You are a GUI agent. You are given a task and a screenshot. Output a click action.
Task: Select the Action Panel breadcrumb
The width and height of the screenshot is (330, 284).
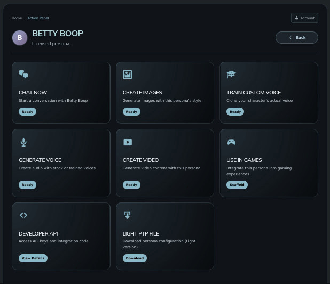tap(38, 18)
